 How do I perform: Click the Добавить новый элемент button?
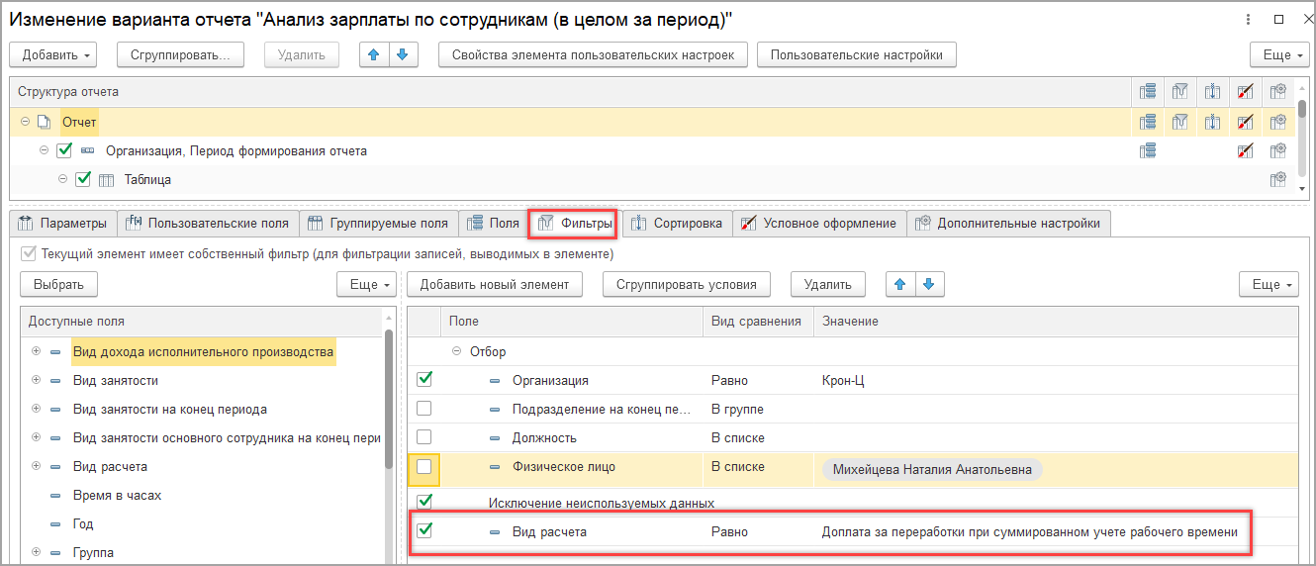tap(494, 284)
